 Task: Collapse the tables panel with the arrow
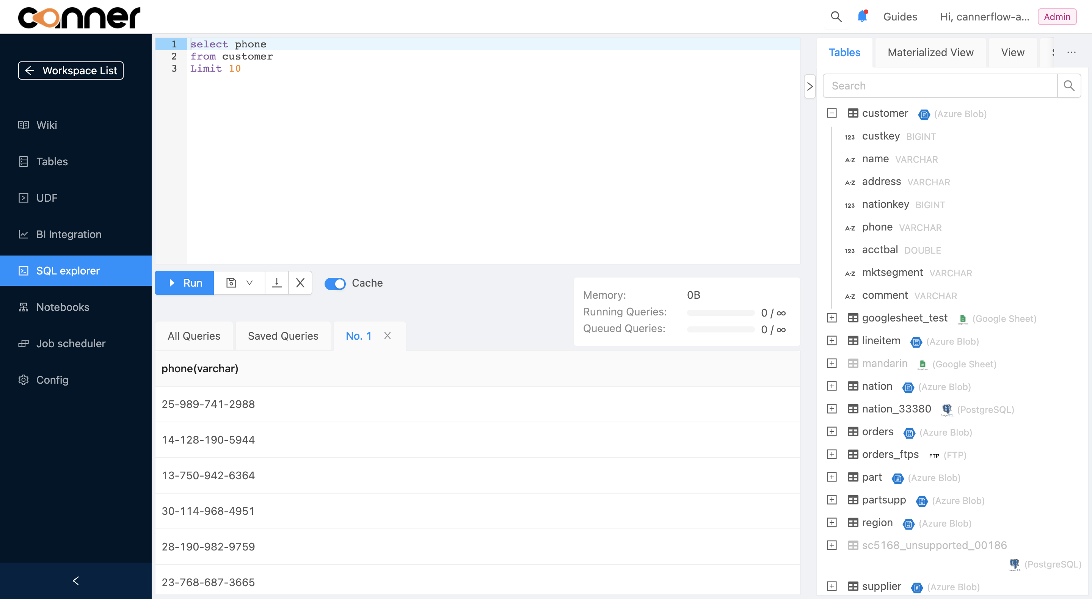tap(810, 86)
